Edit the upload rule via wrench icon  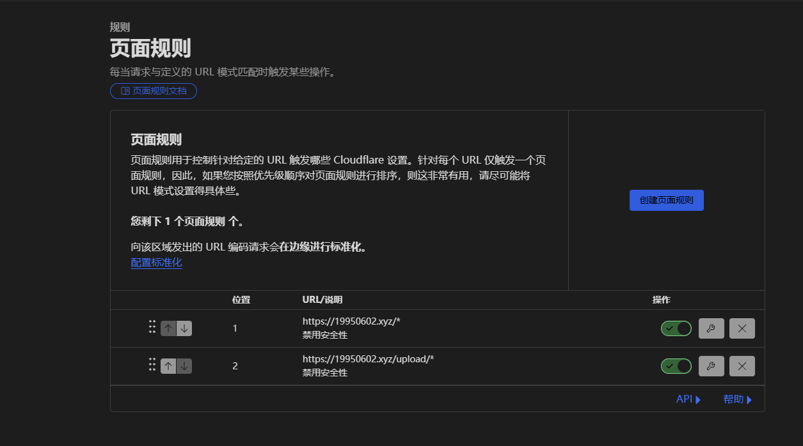pyautogui.click(x=711, y=366)
